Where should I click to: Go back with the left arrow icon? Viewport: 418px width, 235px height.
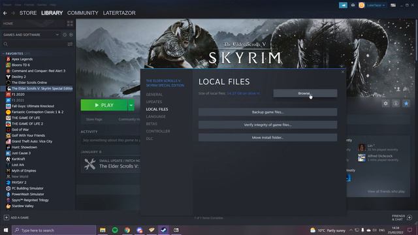pos(5,13)
